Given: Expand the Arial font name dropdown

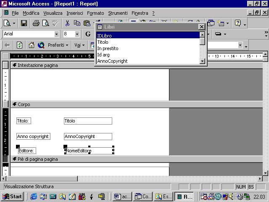Looking at the screenshot, I should tap(56, 34).
